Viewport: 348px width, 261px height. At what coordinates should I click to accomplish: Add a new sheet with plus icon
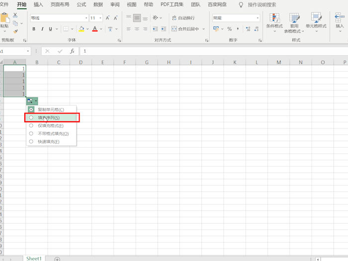[x=57, y=259]
